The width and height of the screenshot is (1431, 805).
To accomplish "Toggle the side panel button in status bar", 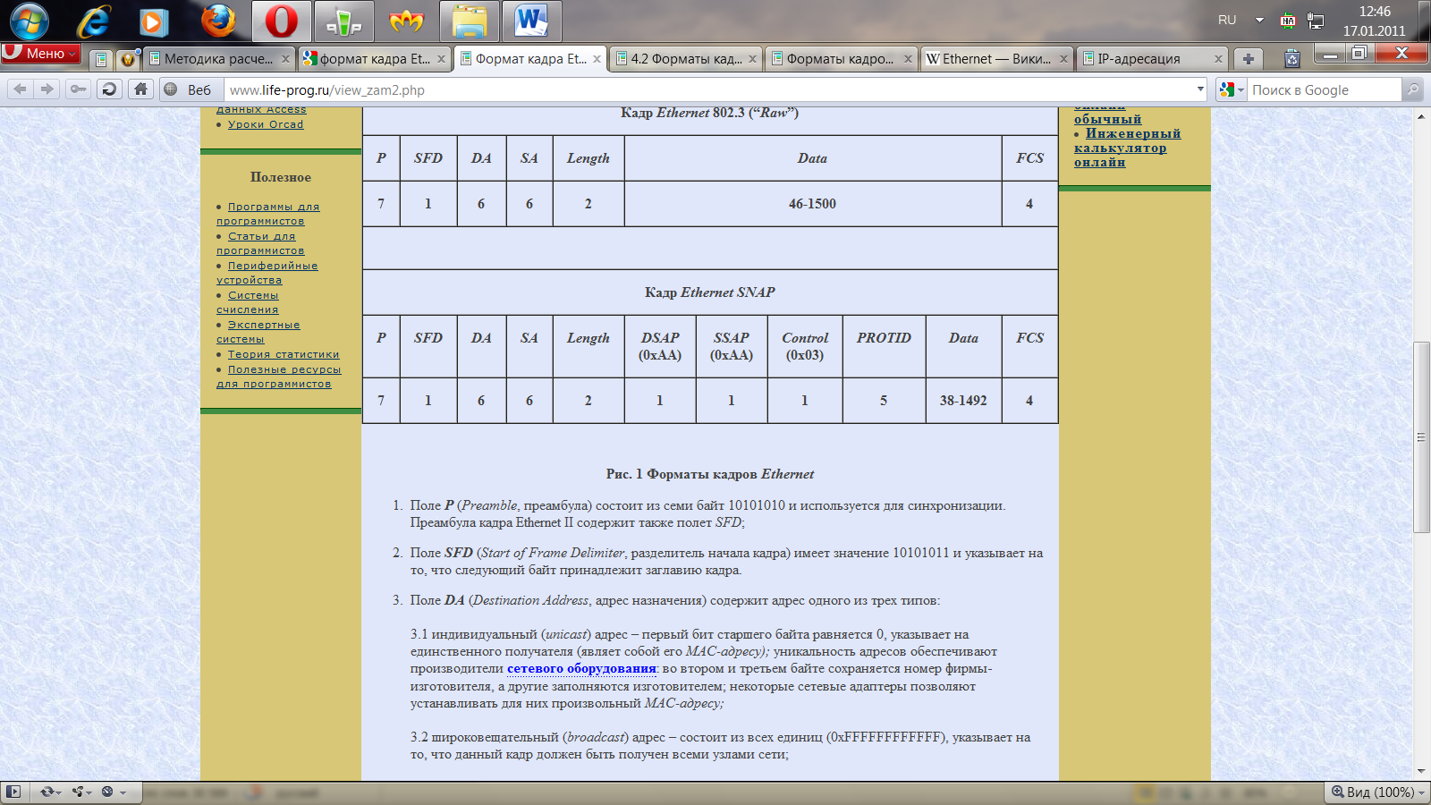I will [13, 792].
